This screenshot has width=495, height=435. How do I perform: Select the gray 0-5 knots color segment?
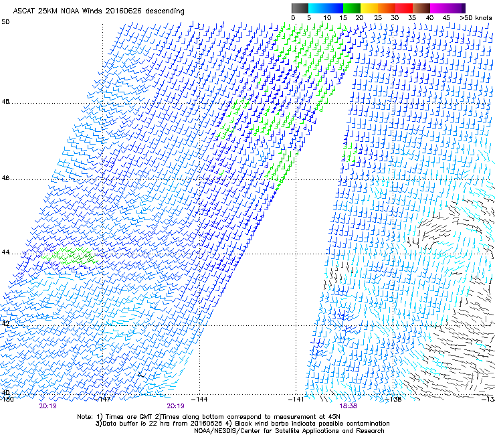tap(300, 8)
